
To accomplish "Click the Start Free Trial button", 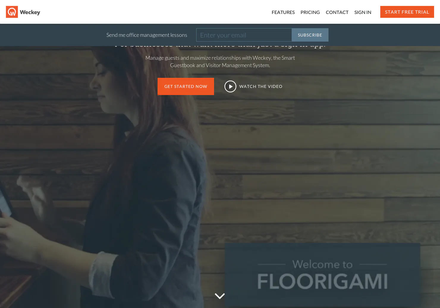I will [x=407, y=12].
